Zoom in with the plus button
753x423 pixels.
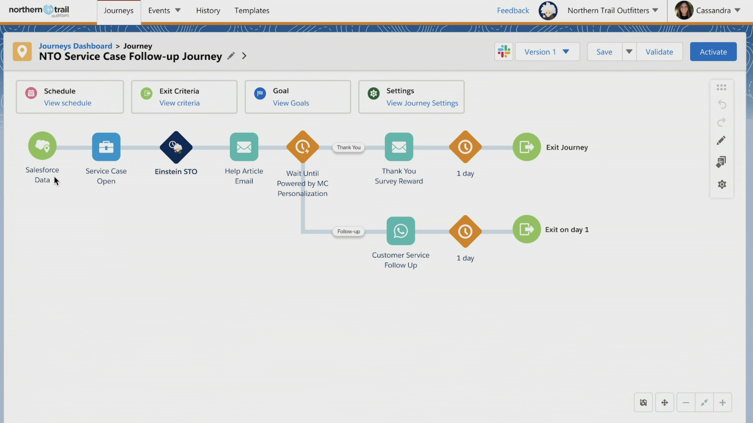722,402
